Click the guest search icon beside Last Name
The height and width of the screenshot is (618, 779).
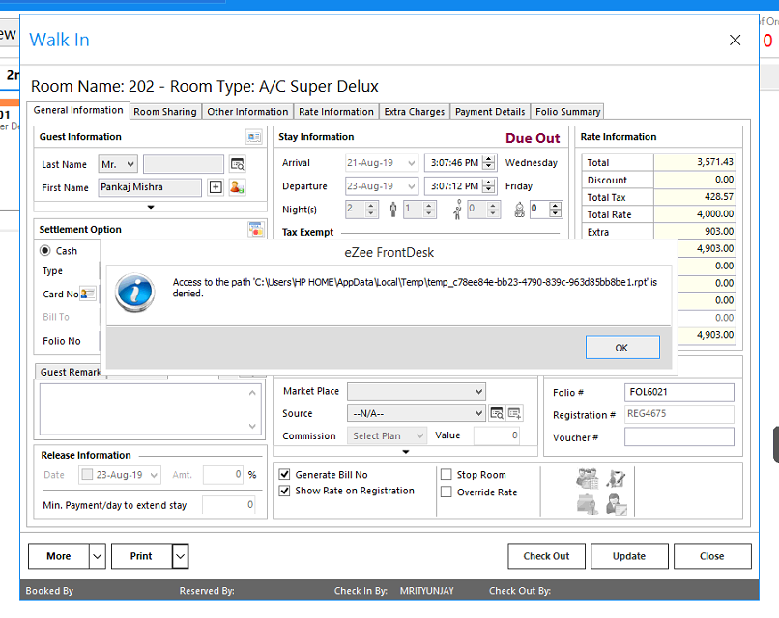[238, 164]
